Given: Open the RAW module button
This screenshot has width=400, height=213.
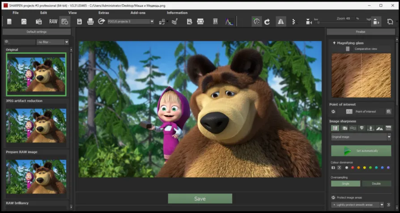Looking at the screenshot, I should coord(53,21).
